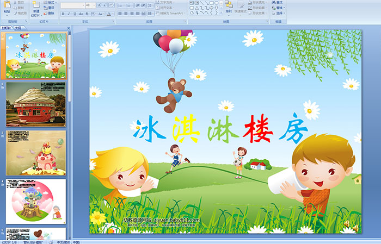Screen dimensions: 381x244
Task: Click the Increase Font Size icon
Action: (99, 5)
